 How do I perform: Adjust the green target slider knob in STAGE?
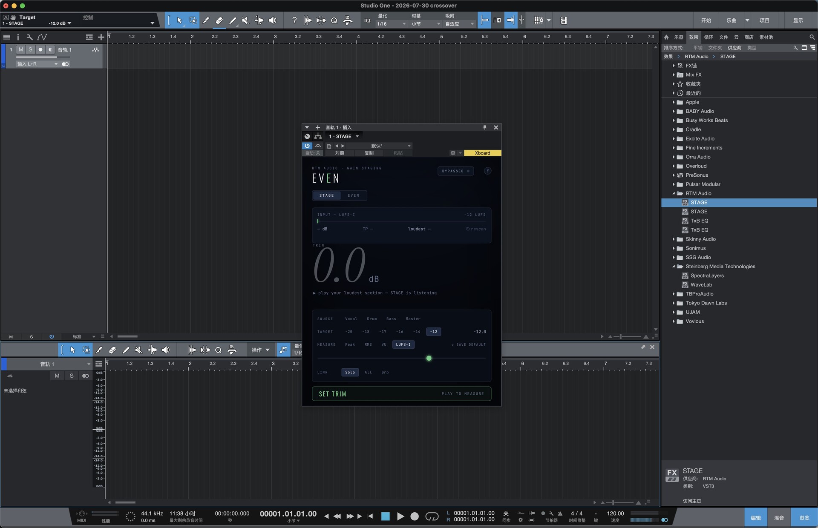pyautogui.click(x=429, y=359)
